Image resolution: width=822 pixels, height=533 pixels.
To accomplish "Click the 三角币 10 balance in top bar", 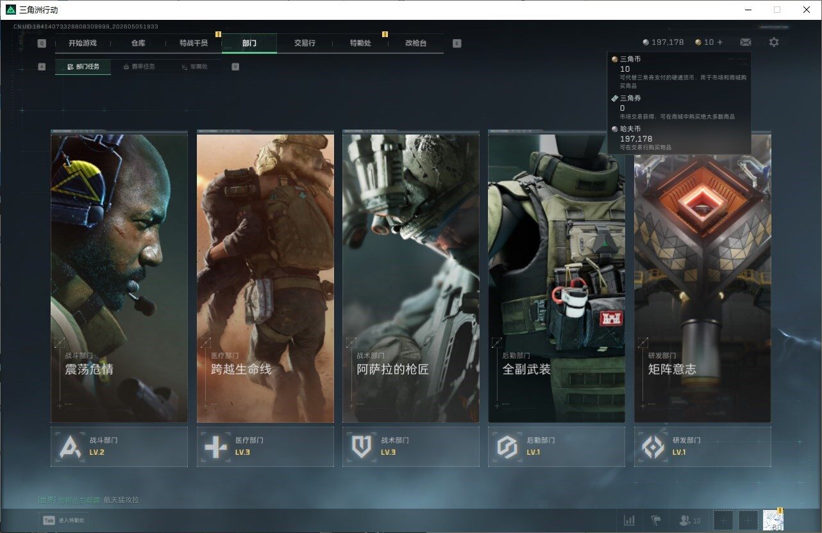I will click(705, 42).
